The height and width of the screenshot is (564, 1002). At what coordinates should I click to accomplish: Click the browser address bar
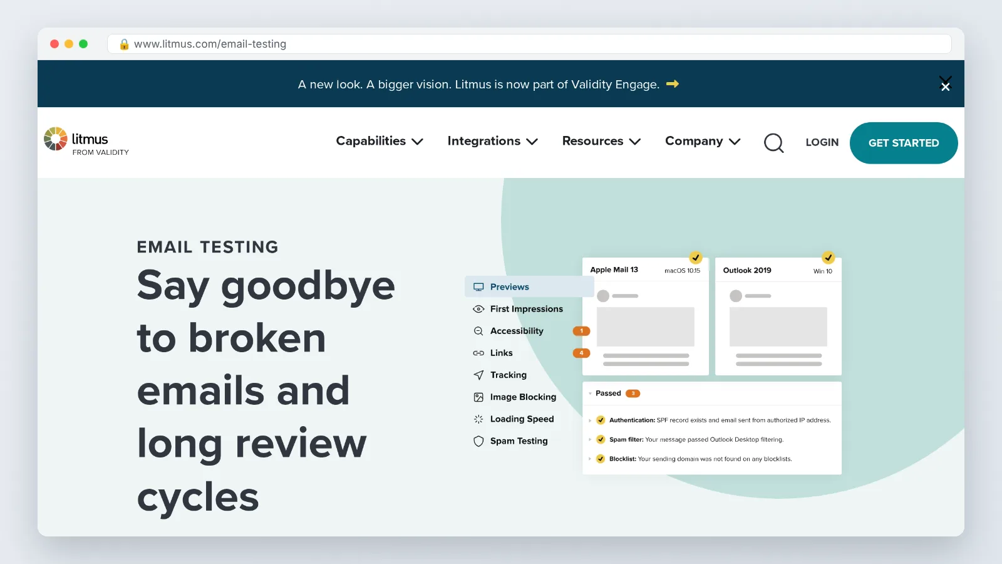tap(529, 44)
